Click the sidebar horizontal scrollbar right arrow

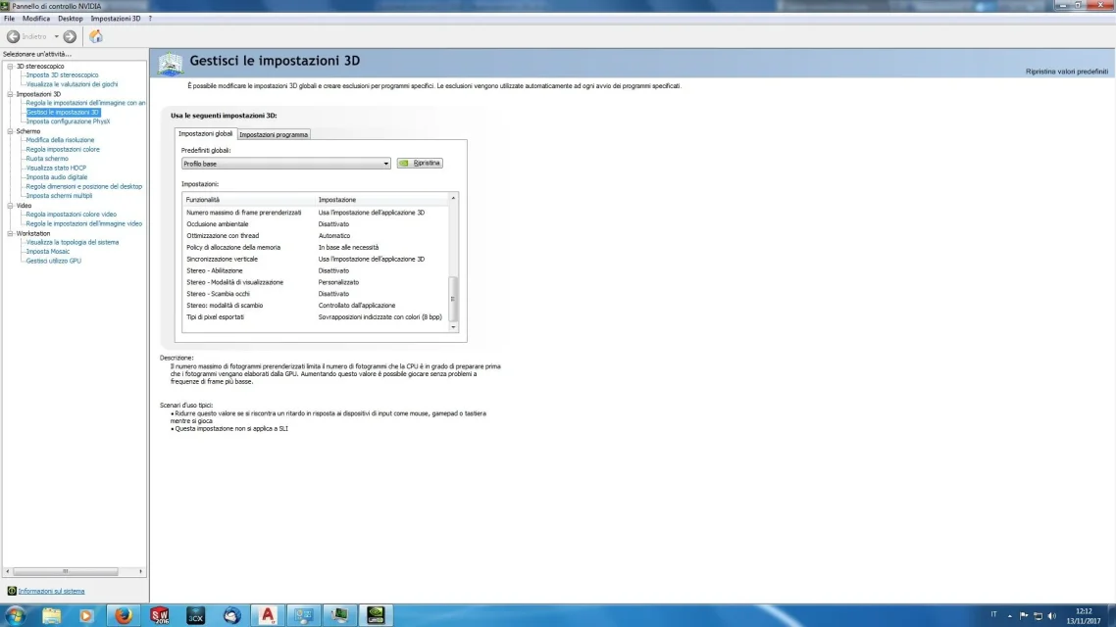click(140, 571)
